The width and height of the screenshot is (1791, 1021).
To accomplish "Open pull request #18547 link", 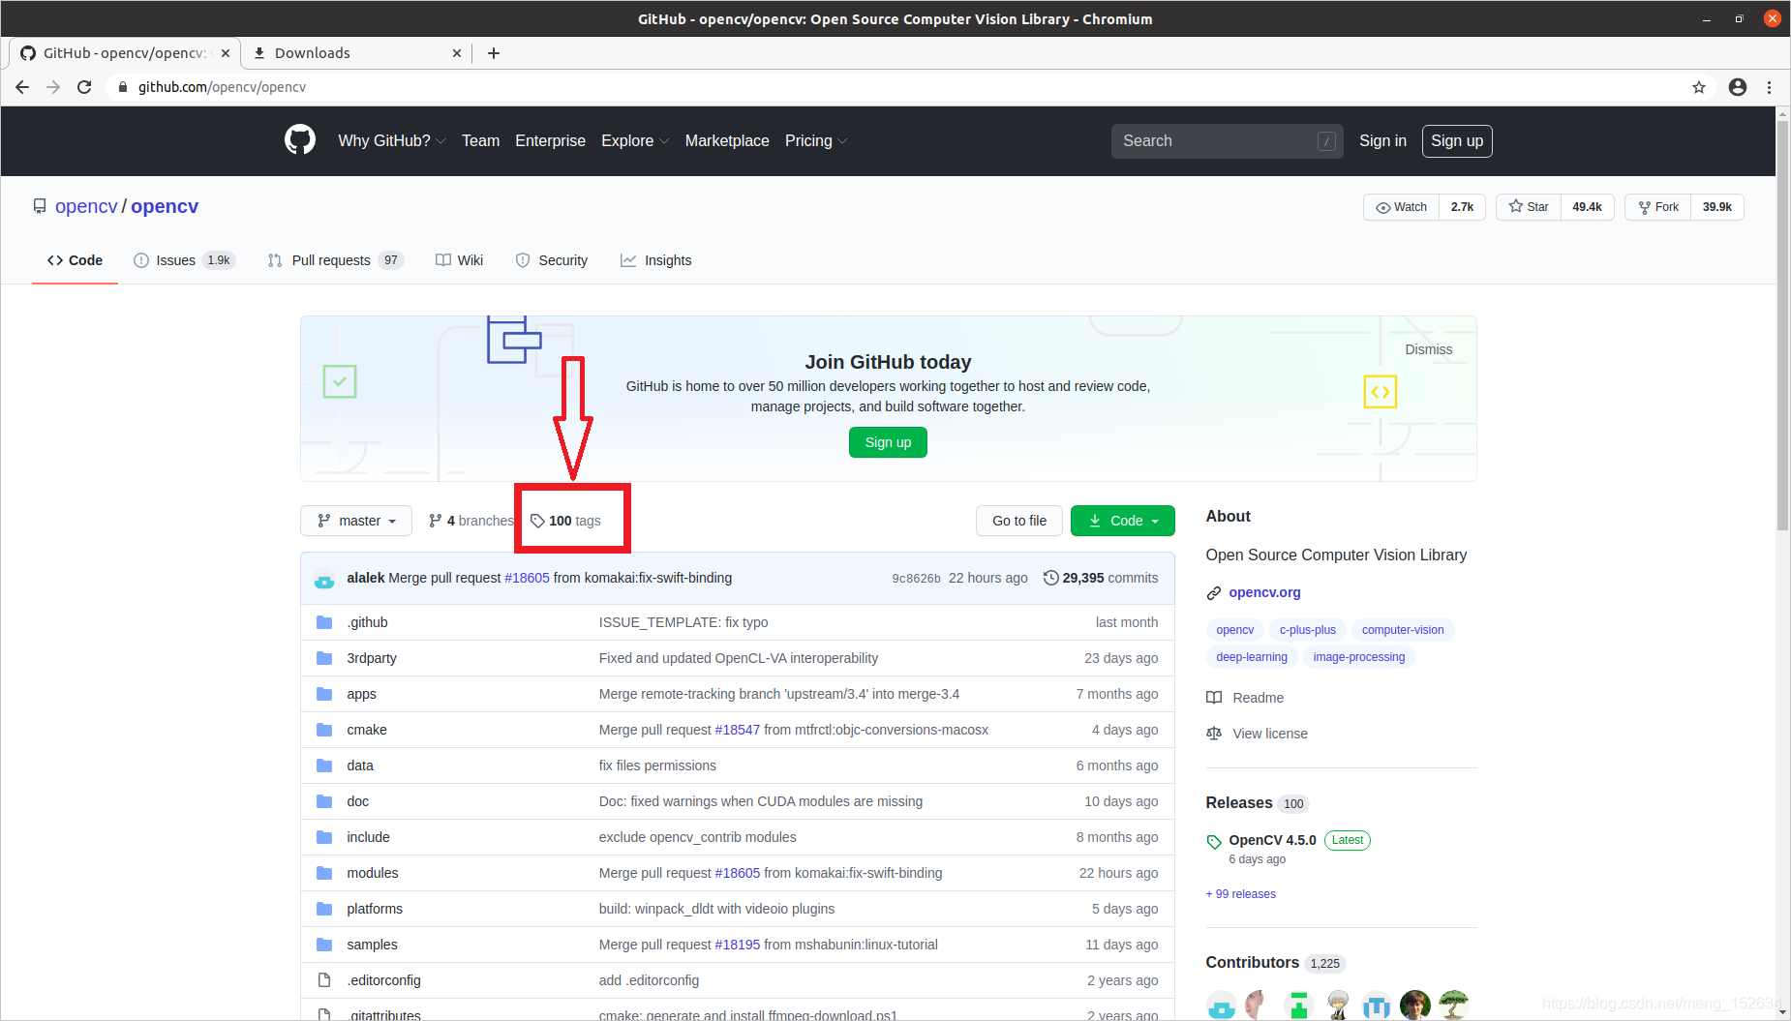I will click(738, 730).
